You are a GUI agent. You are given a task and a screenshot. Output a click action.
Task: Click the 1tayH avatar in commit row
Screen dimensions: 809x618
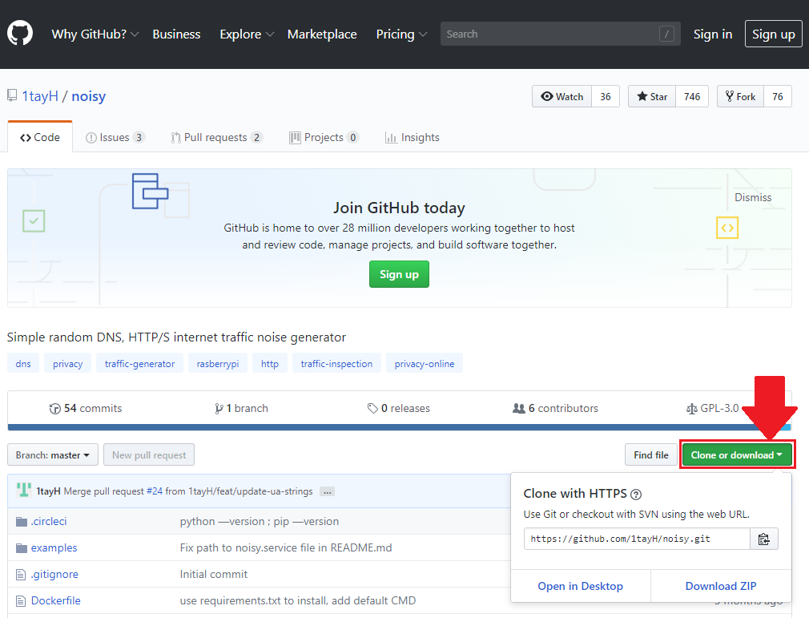[24, 490]
